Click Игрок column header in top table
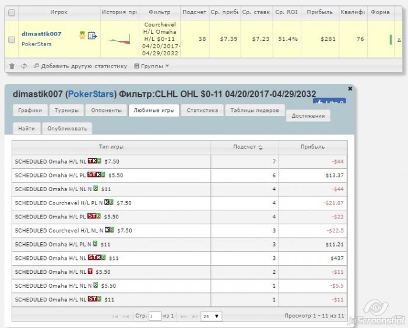The image size is (408, 328). pyautogui.click(x=59, y=12)
